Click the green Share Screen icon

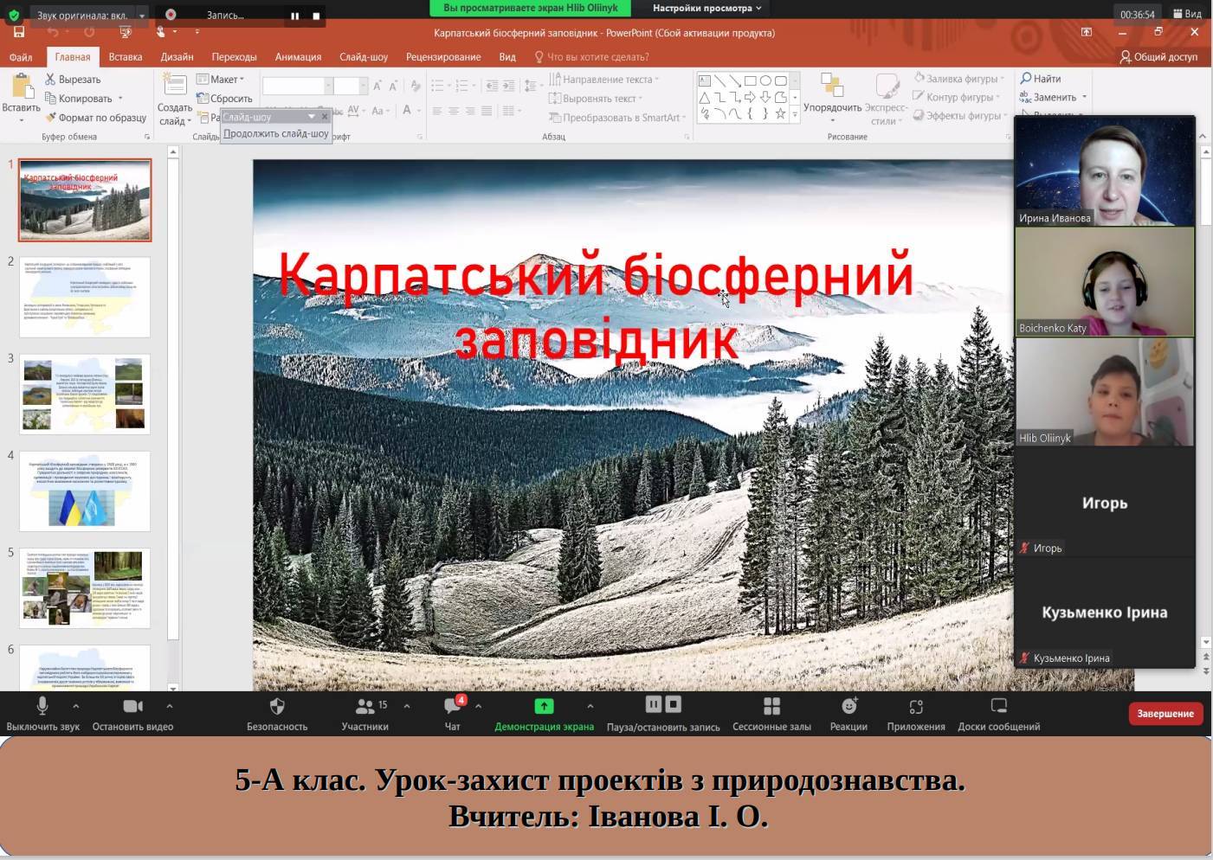tap(544, 707)
